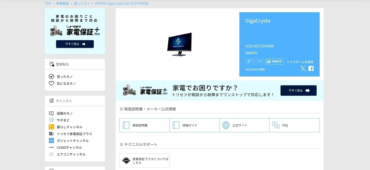The width and height of the screenshot is (370, 170).
Task: Open the 買ったモノ checkmark list
Action: (x=61, y=77)
